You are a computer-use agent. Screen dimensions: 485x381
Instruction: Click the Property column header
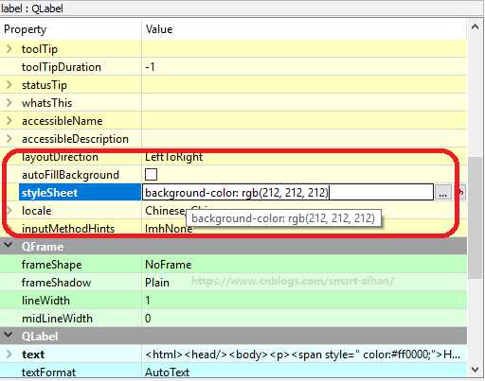pos(26,29)
